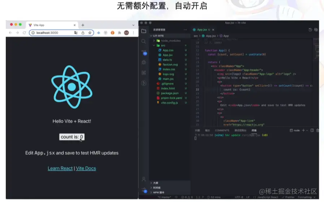Open Explorer panel more actions (…) menu
Image resolution: width=324 pixels, height=202 pixels.
coord(185,30)
